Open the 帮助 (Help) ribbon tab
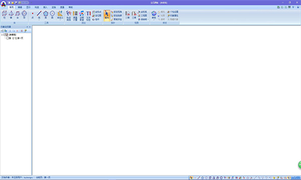This screenshot has width=301, height=180. 71,7
